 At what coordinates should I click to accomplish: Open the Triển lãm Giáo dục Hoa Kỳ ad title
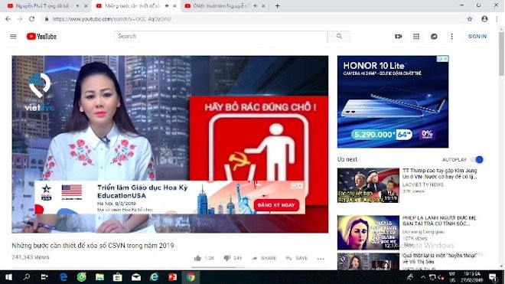click(142, 191)
